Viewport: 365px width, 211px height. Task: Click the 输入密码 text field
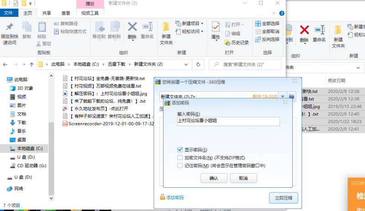pyautogui.click(x=228, y=121)
